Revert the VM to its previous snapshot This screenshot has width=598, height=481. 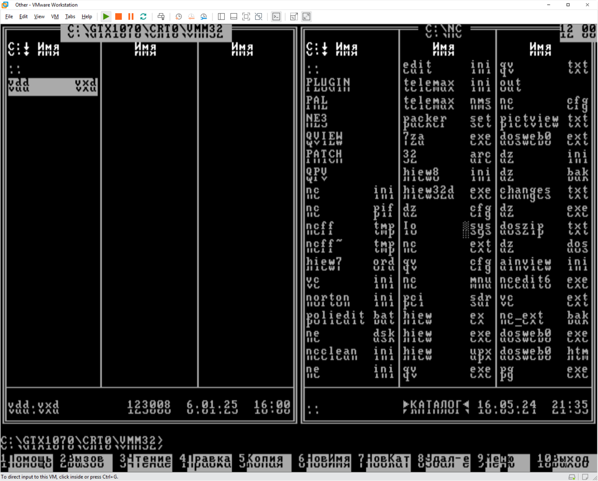pos(191,17)
